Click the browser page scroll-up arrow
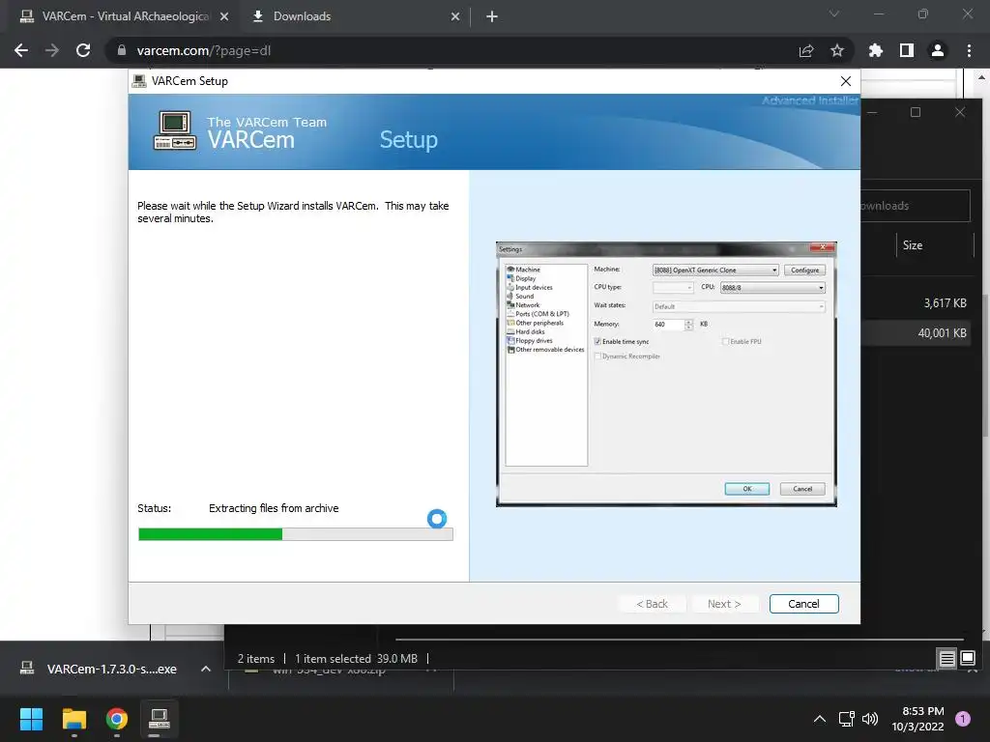 coord(982,77)
